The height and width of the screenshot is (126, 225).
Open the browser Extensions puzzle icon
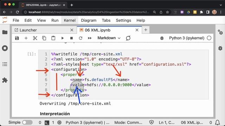point(201,12)
